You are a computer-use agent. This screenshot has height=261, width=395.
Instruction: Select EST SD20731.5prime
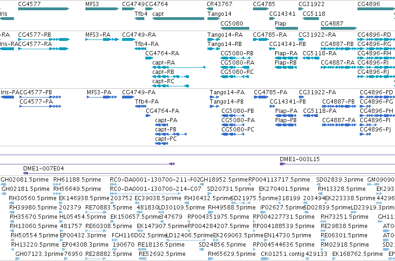click(x=210, y=194)
